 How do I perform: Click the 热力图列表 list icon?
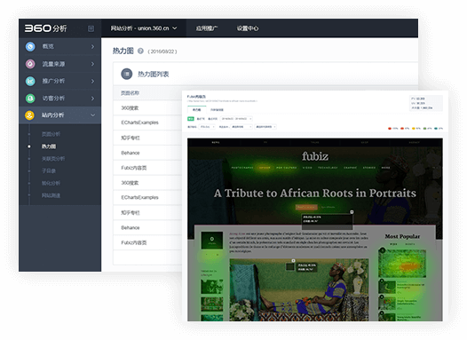[127, 74]
